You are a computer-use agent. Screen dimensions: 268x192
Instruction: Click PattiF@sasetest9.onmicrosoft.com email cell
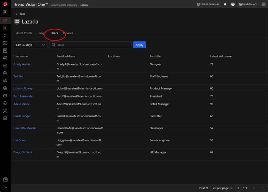coord(79,96)
